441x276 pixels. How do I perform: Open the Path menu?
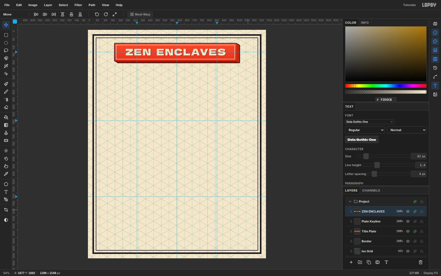click(92, 5)
